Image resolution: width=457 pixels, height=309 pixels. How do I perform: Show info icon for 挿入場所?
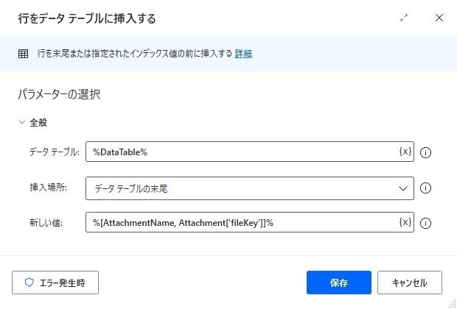point(425,188)
